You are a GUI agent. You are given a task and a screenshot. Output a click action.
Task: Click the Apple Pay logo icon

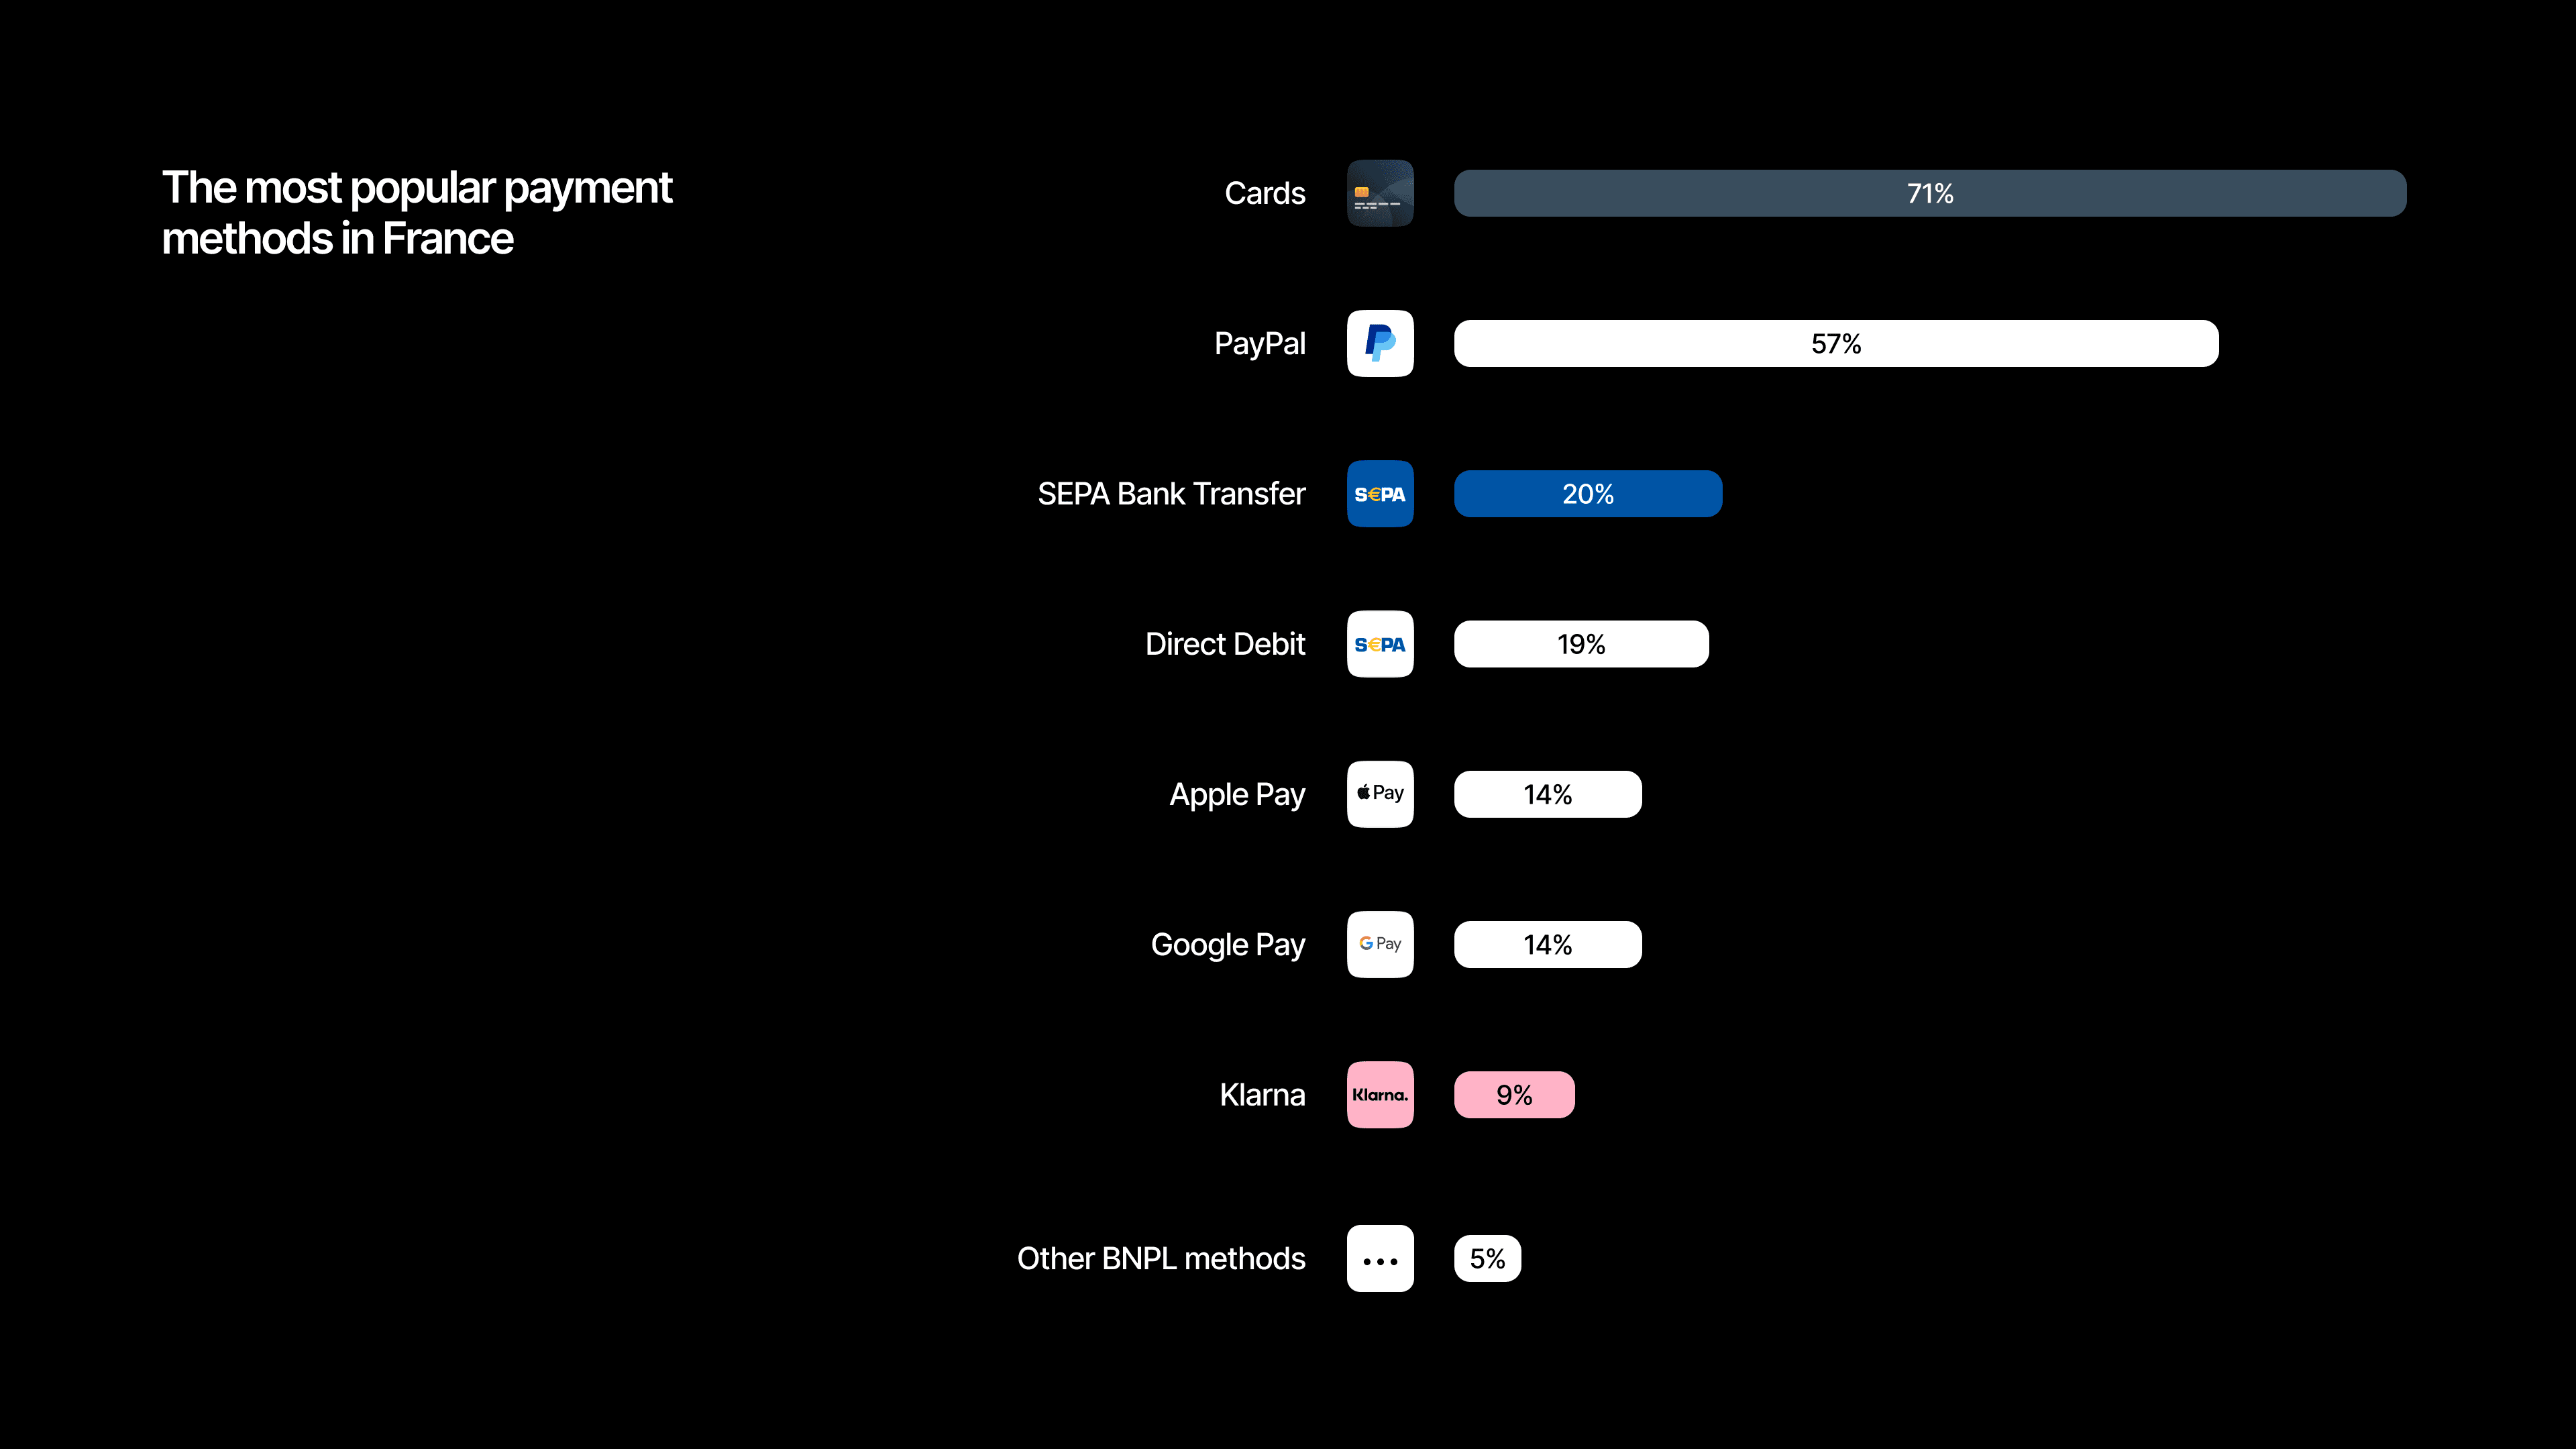coord(1380,794)
